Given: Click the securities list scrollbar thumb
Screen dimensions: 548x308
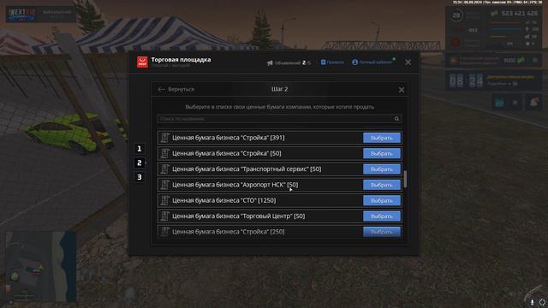Looking at the screenshot, I should click(405, 179).
